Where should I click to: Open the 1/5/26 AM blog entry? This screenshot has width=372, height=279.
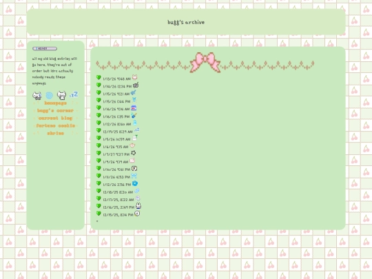coord(116,139)
